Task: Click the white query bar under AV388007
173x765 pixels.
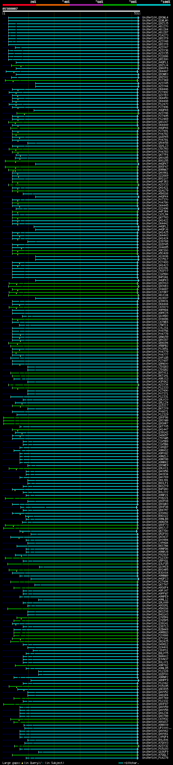Action: (x=71, y=11)
